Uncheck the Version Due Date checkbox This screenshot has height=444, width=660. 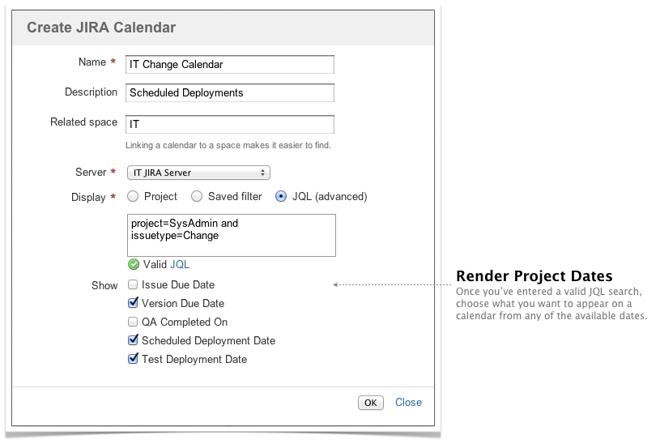coord(134,304)
